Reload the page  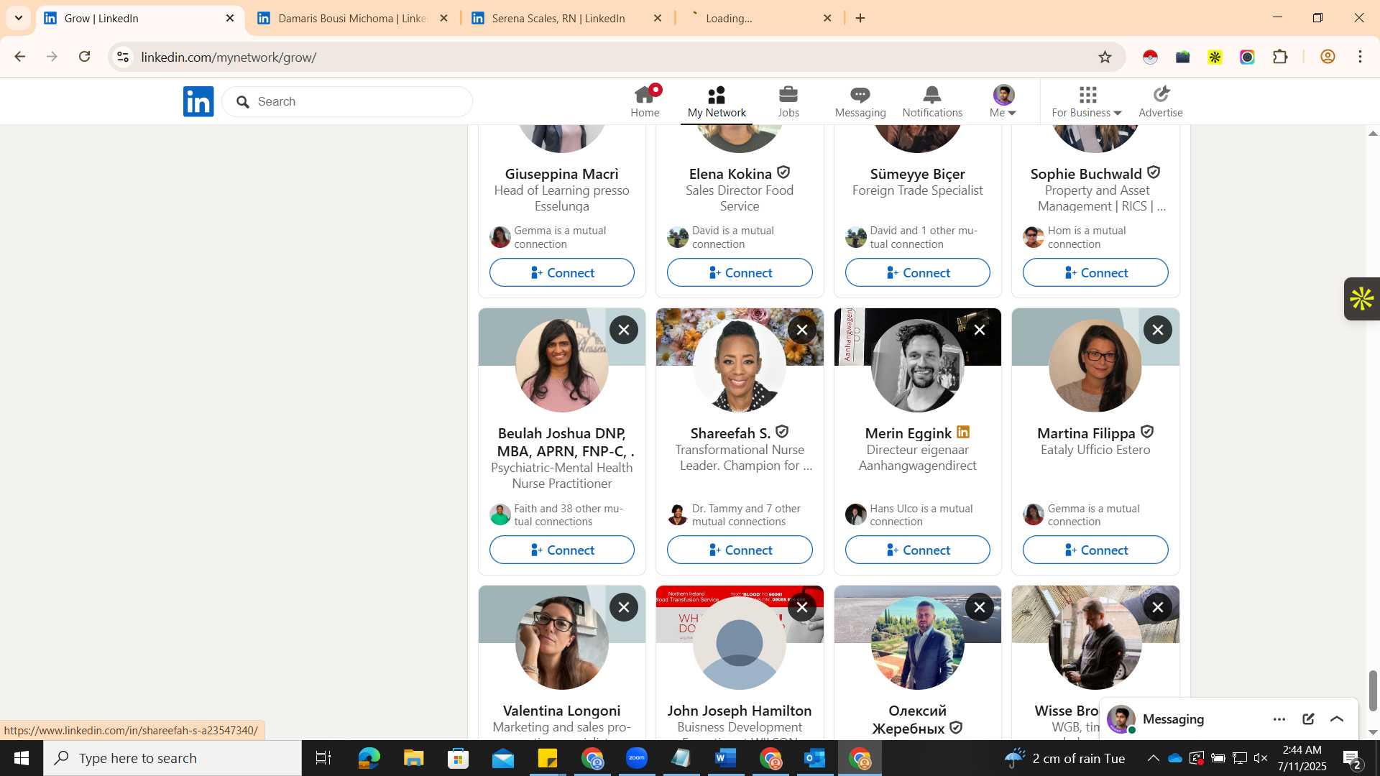[x=85, y=57]
